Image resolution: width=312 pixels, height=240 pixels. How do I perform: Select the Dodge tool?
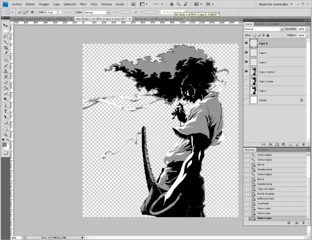[x=5, y=99]
